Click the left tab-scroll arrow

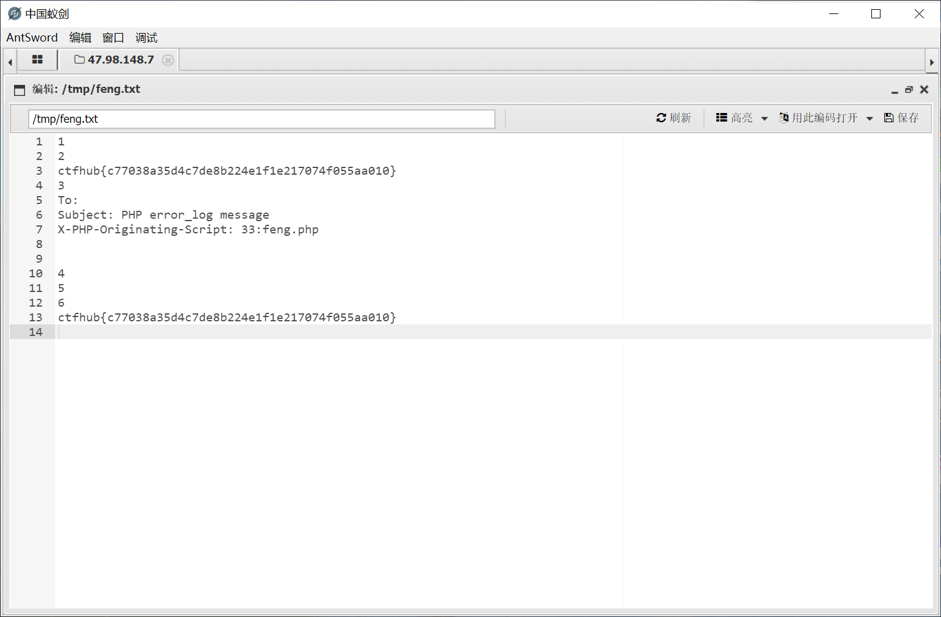coord(9,61)
